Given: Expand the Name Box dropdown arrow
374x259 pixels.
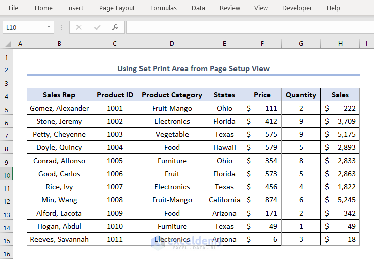Looking at the screenshot, I should click(49, 27).
